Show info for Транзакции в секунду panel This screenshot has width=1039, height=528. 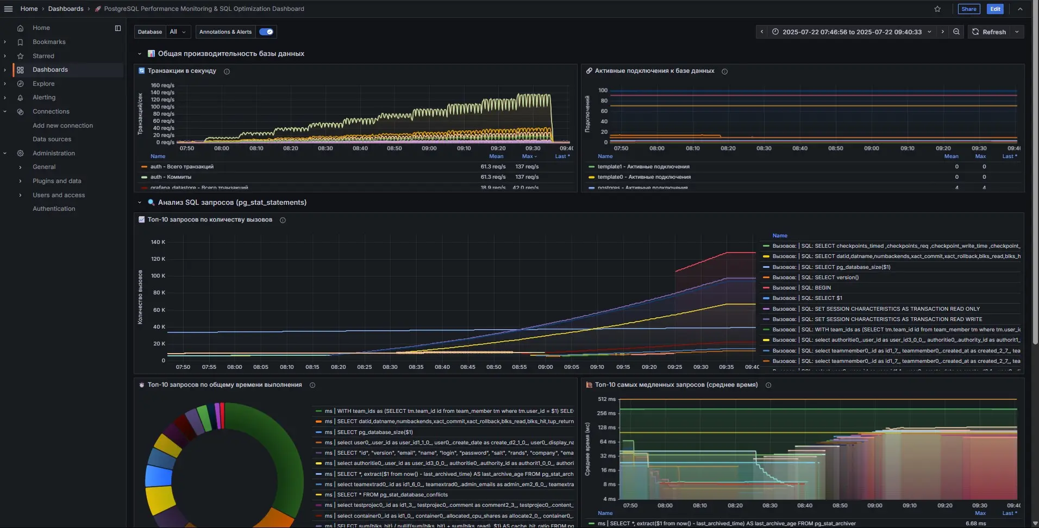[x=227, y=72]
